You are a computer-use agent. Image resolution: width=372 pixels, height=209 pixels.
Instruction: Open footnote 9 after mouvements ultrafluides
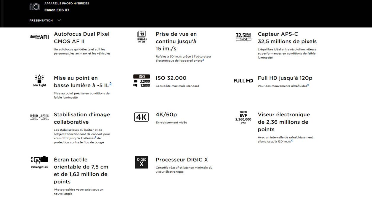[x=308, y=85]
